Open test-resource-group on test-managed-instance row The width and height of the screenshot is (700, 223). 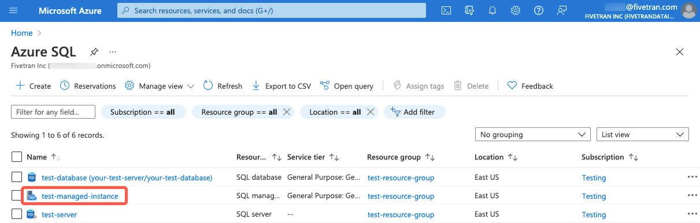pyautogui.click(x=401, y=196)
